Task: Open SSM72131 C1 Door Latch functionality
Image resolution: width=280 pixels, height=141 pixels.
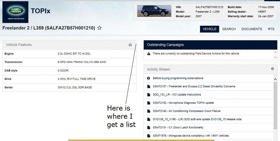Action: pyautogui.click(x=178, y=127)
